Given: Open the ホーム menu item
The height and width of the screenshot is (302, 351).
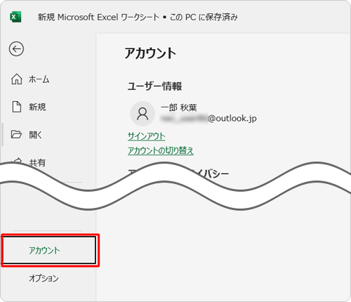Looking at the screenshot, I should [39, 79].
